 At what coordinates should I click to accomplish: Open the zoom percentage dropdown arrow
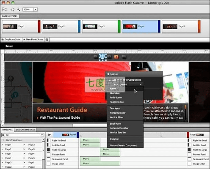point(36,10)
